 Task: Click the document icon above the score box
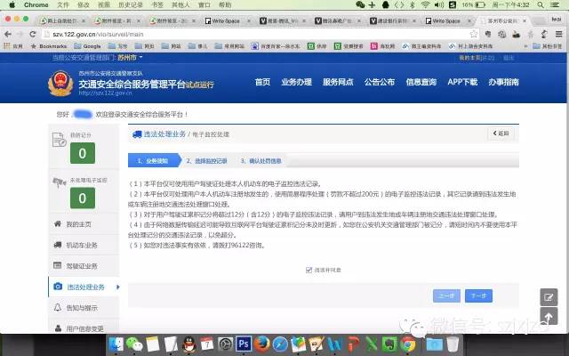60,140
